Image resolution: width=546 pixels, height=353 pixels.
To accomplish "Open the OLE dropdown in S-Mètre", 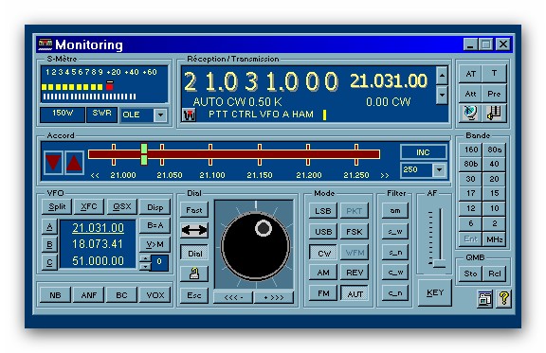I will [x=160, y=115].
